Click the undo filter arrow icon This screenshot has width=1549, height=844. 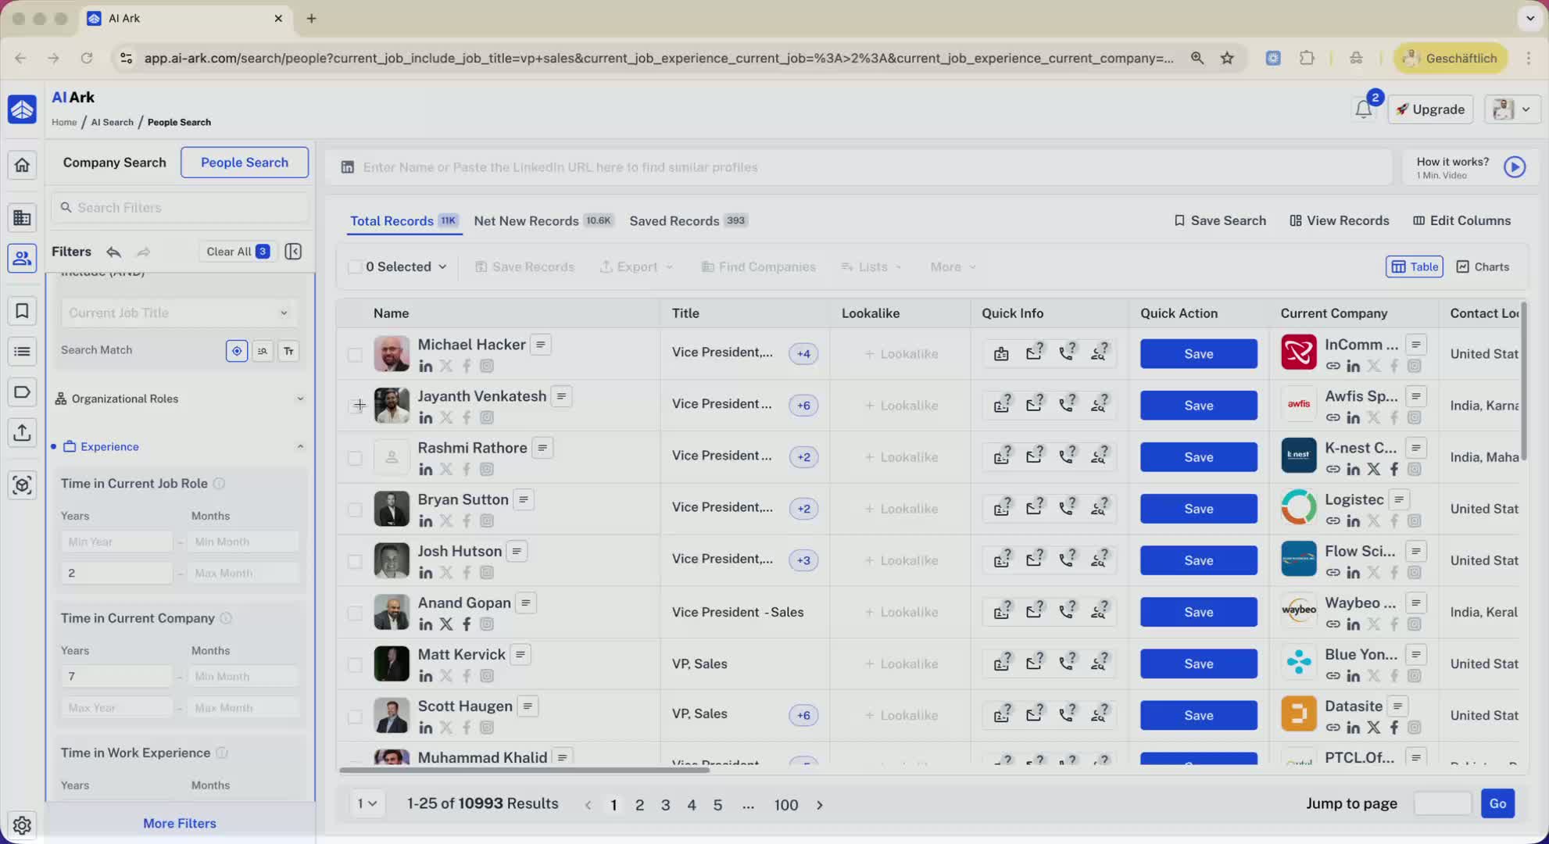tap(114, 252)
